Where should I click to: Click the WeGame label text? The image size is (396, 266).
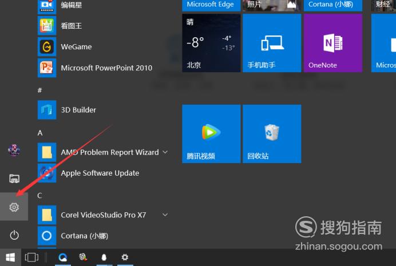[76, 47]
